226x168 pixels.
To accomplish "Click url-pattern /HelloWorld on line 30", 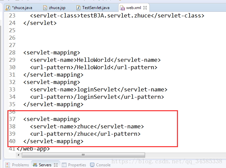I will point(94,67).
